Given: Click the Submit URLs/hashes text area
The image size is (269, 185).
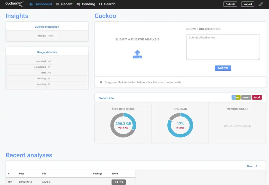Looking at the screenshot, I should (x=223, y=47).
